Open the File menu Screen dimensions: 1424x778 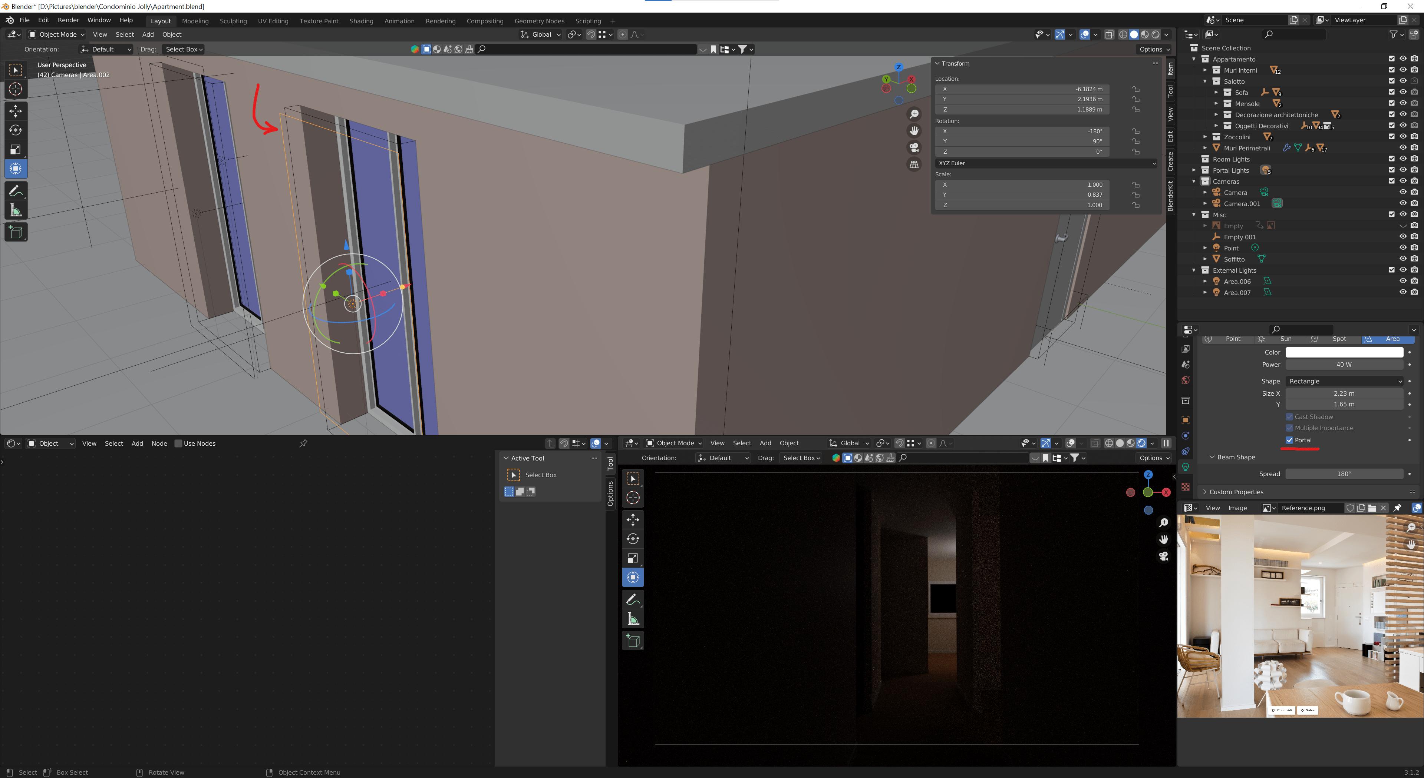coord(24,20)
